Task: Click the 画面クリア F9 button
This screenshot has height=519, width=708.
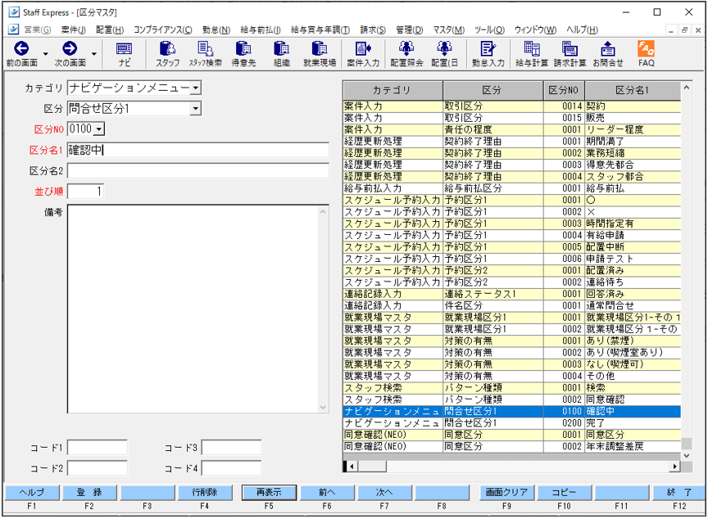Action: 506,493
